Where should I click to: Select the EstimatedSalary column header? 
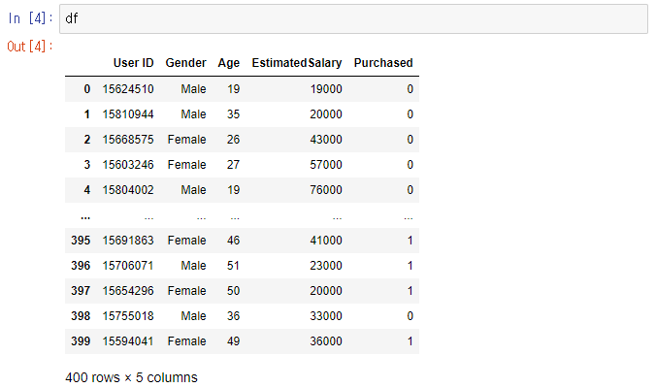[297, 63]
